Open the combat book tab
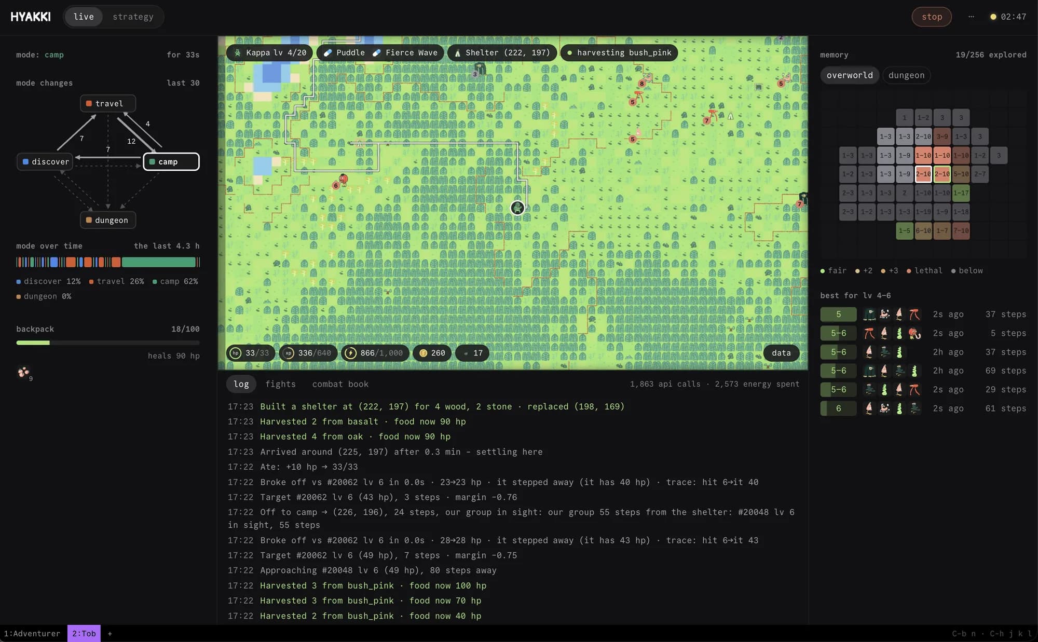 (x=340, y=384)
